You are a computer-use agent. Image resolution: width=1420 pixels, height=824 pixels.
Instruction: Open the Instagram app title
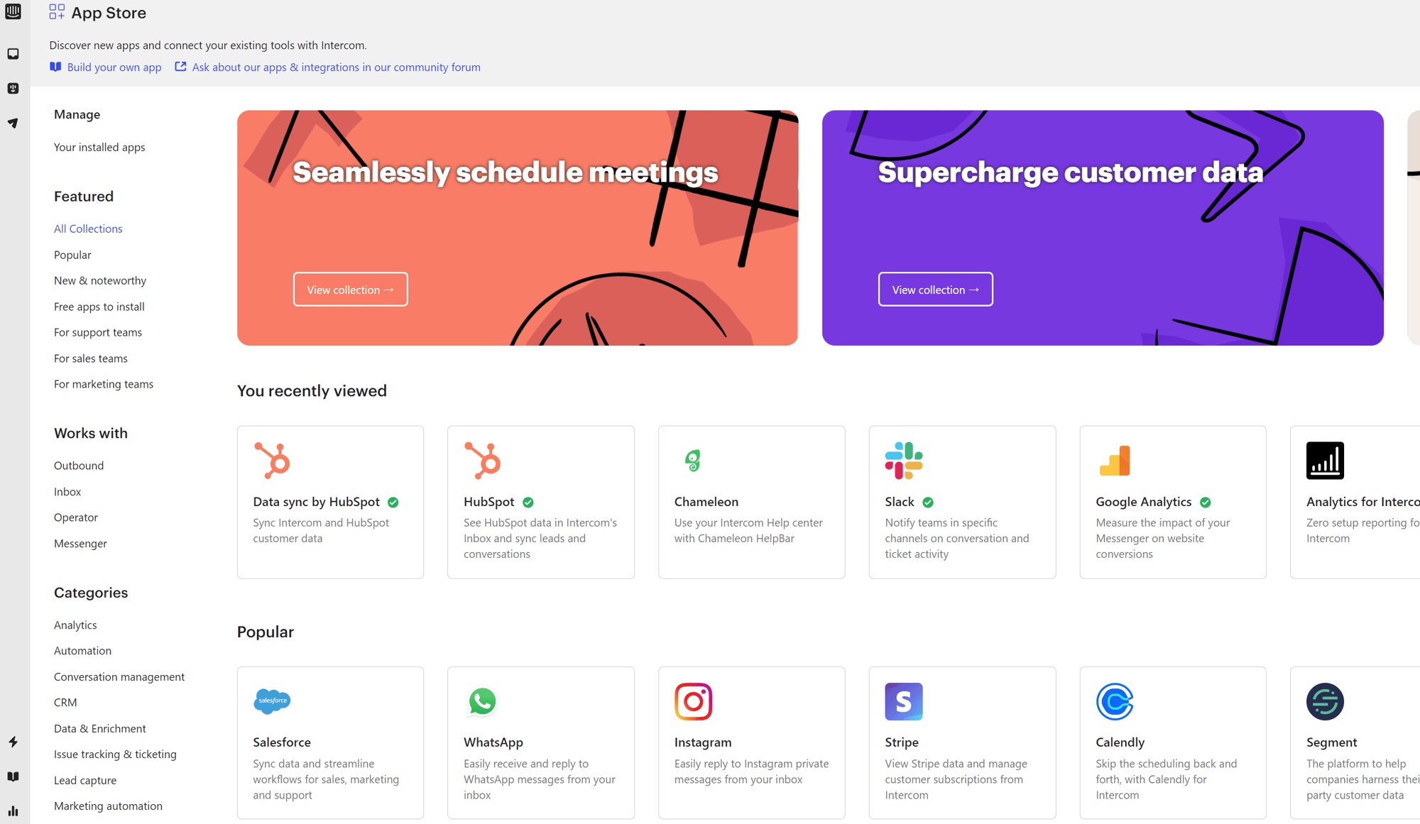(x=703, y=742)
